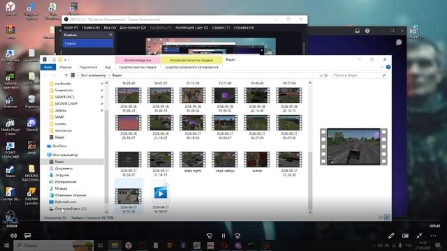The height and width of the screenshot is (251, 447).
Task: Click Этот компьютер in the address path
Action: [x=93, y=75]
